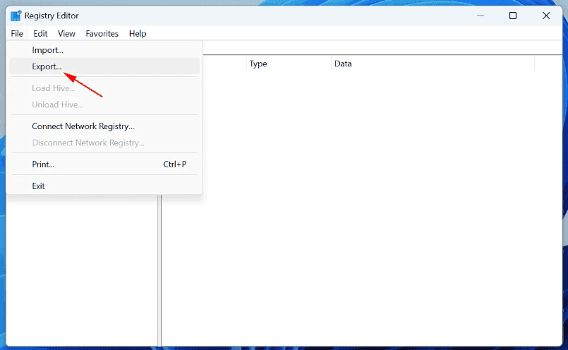The width and height of the screenshot is (568, 350).
Task: Click Disconnect Network Registry... menu entry
Action: (104, 143)
